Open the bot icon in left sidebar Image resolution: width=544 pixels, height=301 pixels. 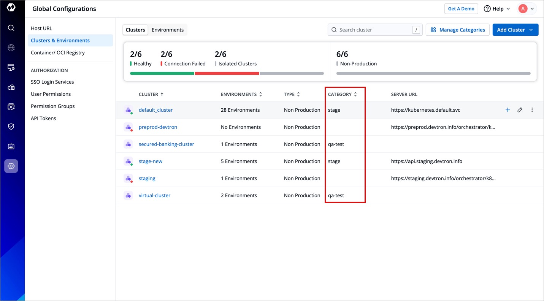[x=11, y=146]
